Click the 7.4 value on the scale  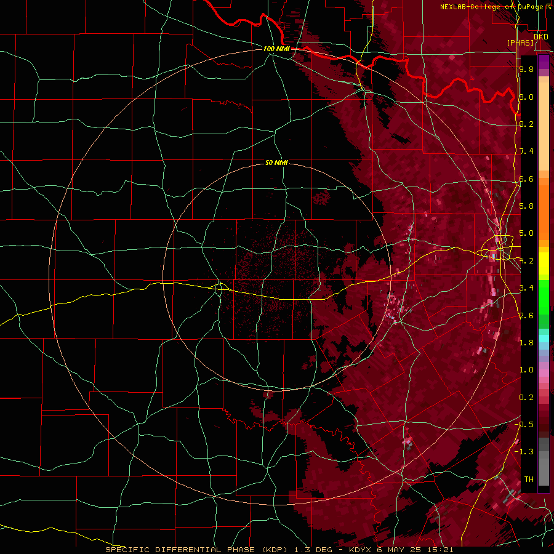coord(526,151)
